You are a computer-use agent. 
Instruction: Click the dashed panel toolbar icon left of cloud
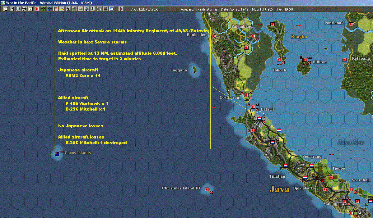[105, 9]
